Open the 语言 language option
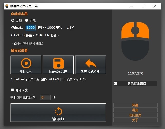Screen dimensions: 165x129 pos(135,110)
